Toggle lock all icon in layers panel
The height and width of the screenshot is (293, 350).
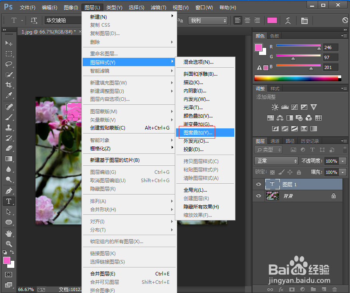299,172
